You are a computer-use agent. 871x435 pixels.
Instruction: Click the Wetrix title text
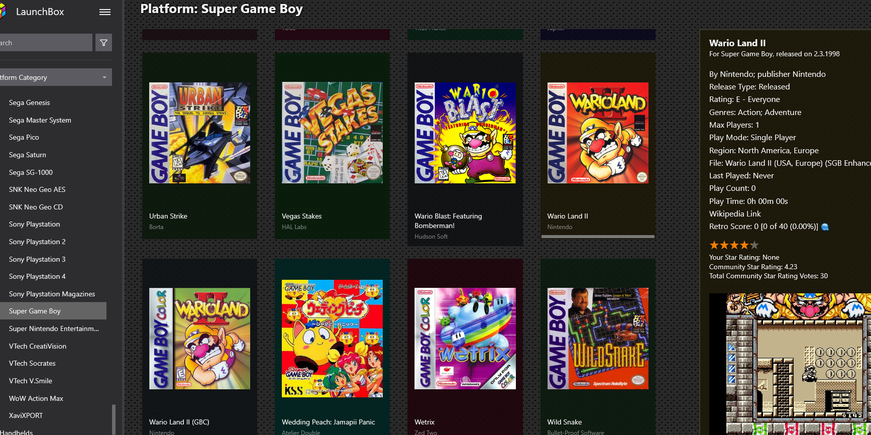click(x=424, y=422)
